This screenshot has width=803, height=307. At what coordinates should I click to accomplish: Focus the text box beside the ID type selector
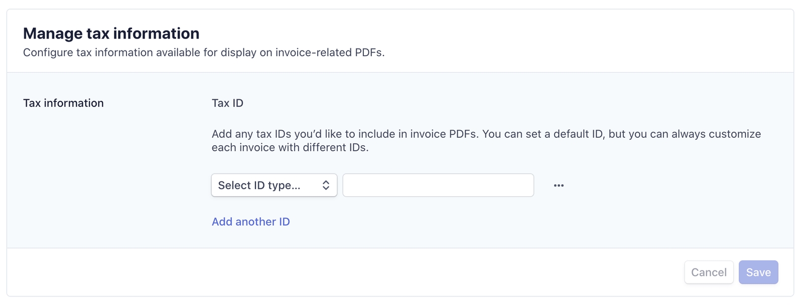pyautogui.click(x=438, y=185)
